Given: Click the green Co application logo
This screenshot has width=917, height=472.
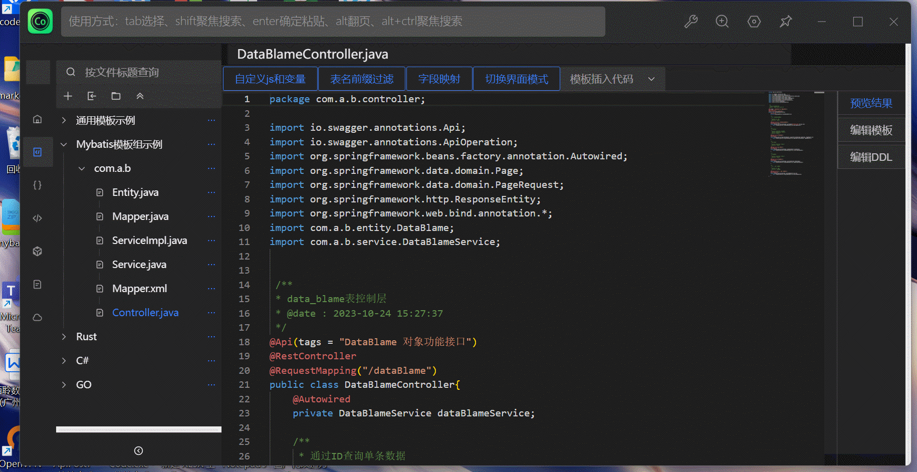Looking at the screenshot, I should pyautogui.click(x=40, y=22).
